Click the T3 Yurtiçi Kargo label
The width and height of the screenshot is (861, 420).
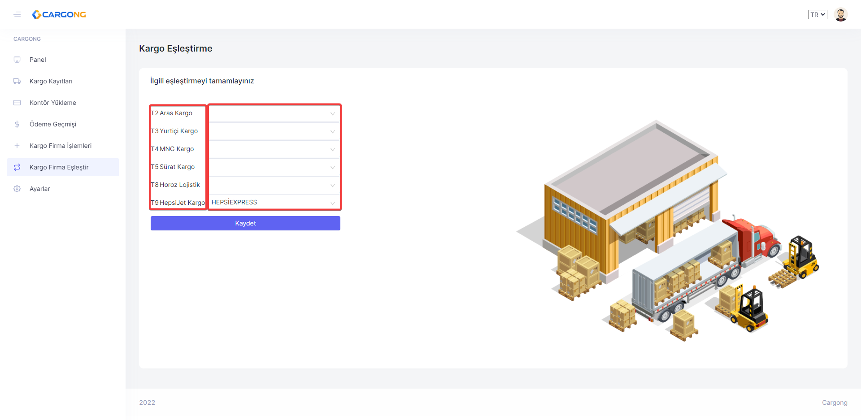click(x=174, y=131)
